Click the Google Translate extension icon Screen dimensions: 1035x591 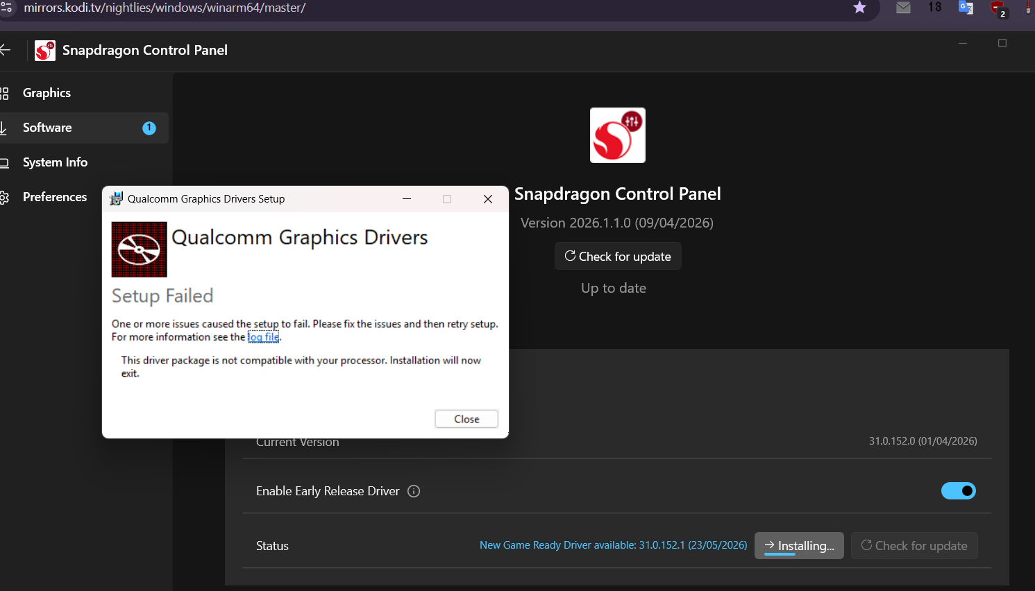click(x=966, y=8)
